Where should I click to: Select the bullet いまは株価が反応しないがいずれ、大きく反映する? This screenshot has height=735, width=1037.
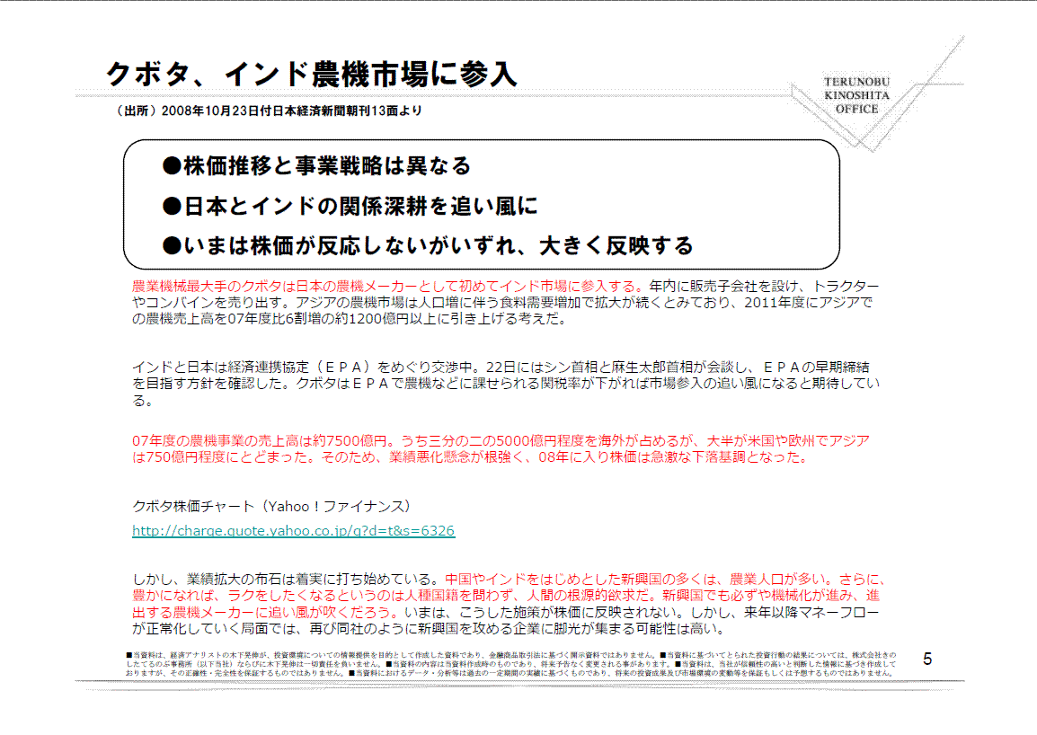coord(428,245)
